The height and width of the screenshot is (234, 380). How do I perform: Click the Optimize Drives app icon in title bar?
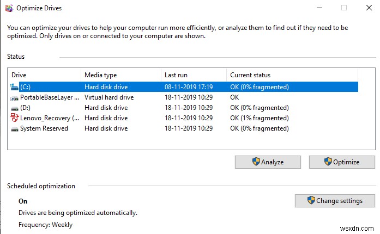(x=9, y=8)
